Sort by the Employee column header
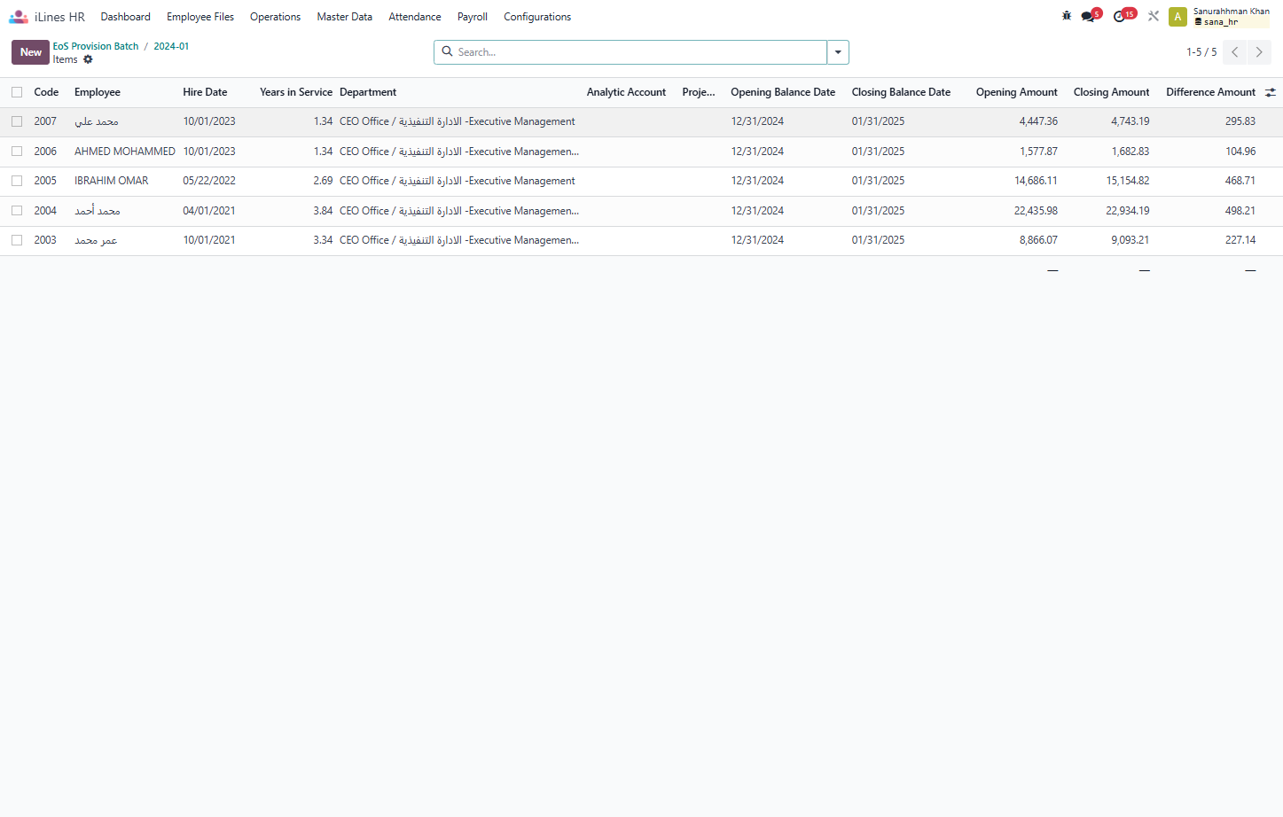Image resolution: width=1283 pixels, height=817 pixels. pyautogui.click(x=98, y=92)
